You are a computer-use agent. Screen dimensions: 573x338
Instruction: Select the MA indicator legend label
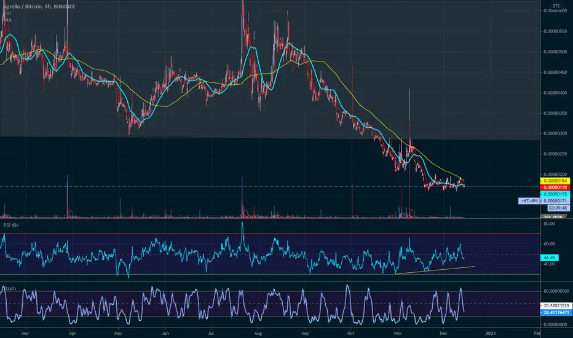pyautogui.click(x=7, y=20)
